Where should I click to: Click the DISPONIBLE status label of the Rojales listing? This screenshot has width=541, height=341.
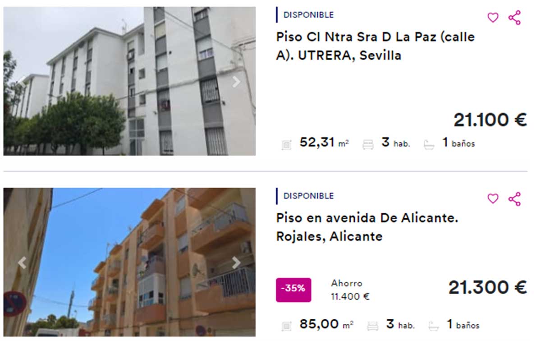(x=308, y=196)
